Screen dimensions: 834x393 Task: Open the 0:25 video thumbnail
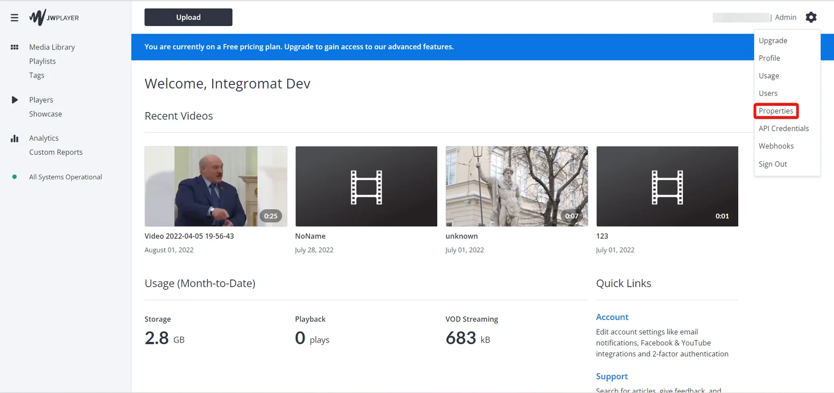tap(216, 186)
